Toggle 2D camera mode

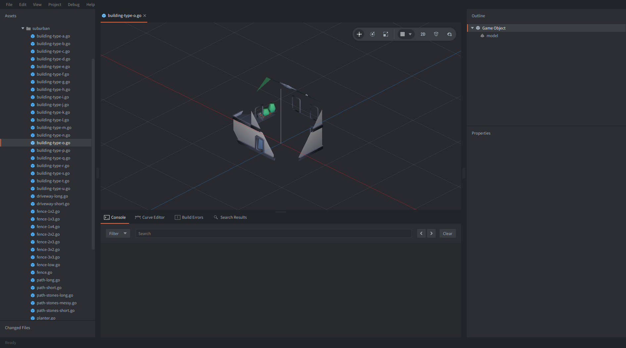pos(423,34)
